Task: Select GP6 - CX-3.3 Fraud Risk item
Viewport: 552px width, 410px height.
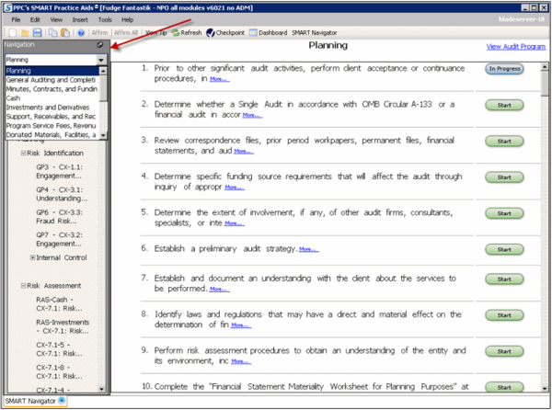Action: pos(61,217)
